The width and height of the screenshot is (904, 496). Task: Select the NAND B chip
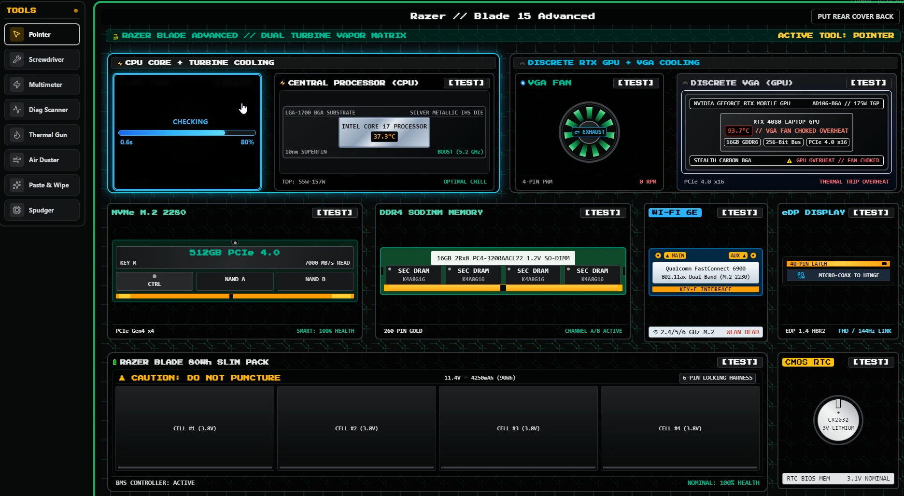(315, 281)
